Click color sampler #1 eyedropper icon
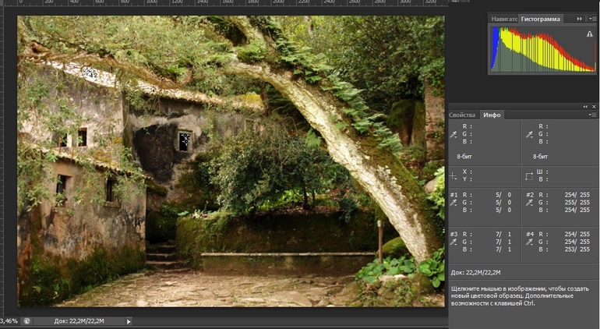This screenshot has height=329, width=600. point(454,203)
